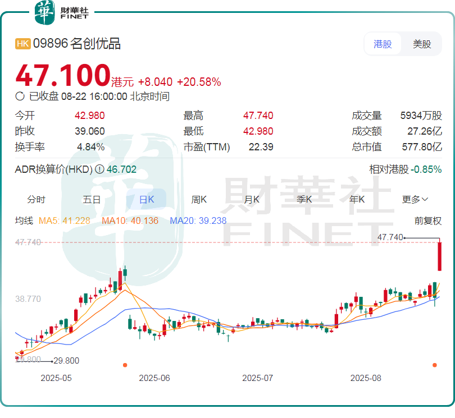Expand the 更多 dropdown
Screen dimensions: 455x418
[x=415, y=199]
